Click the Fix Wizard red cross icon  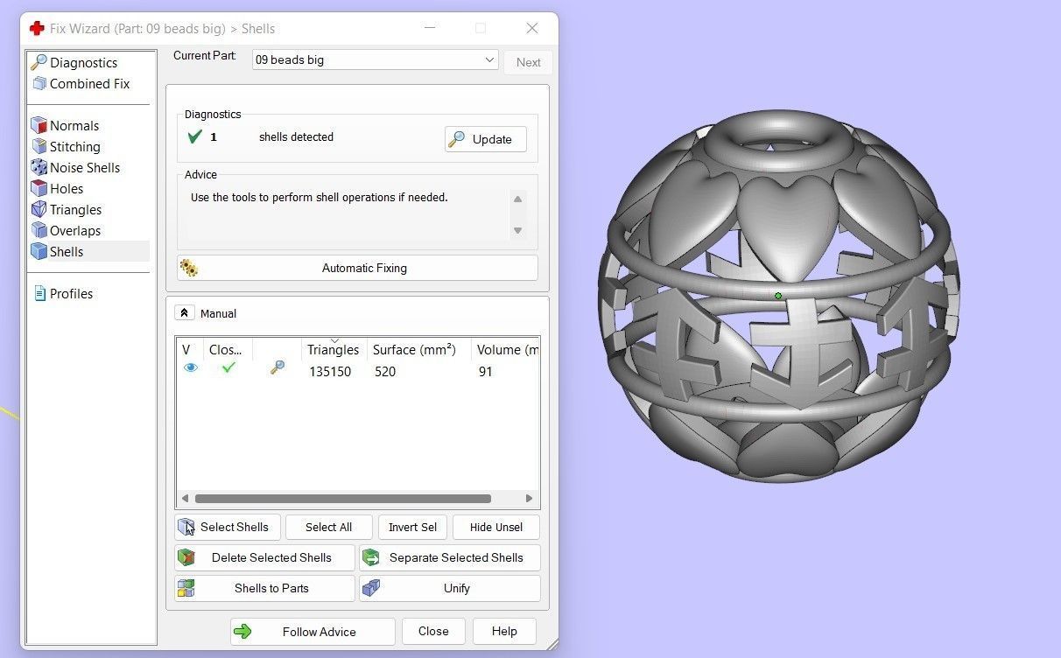pos(37,29)
